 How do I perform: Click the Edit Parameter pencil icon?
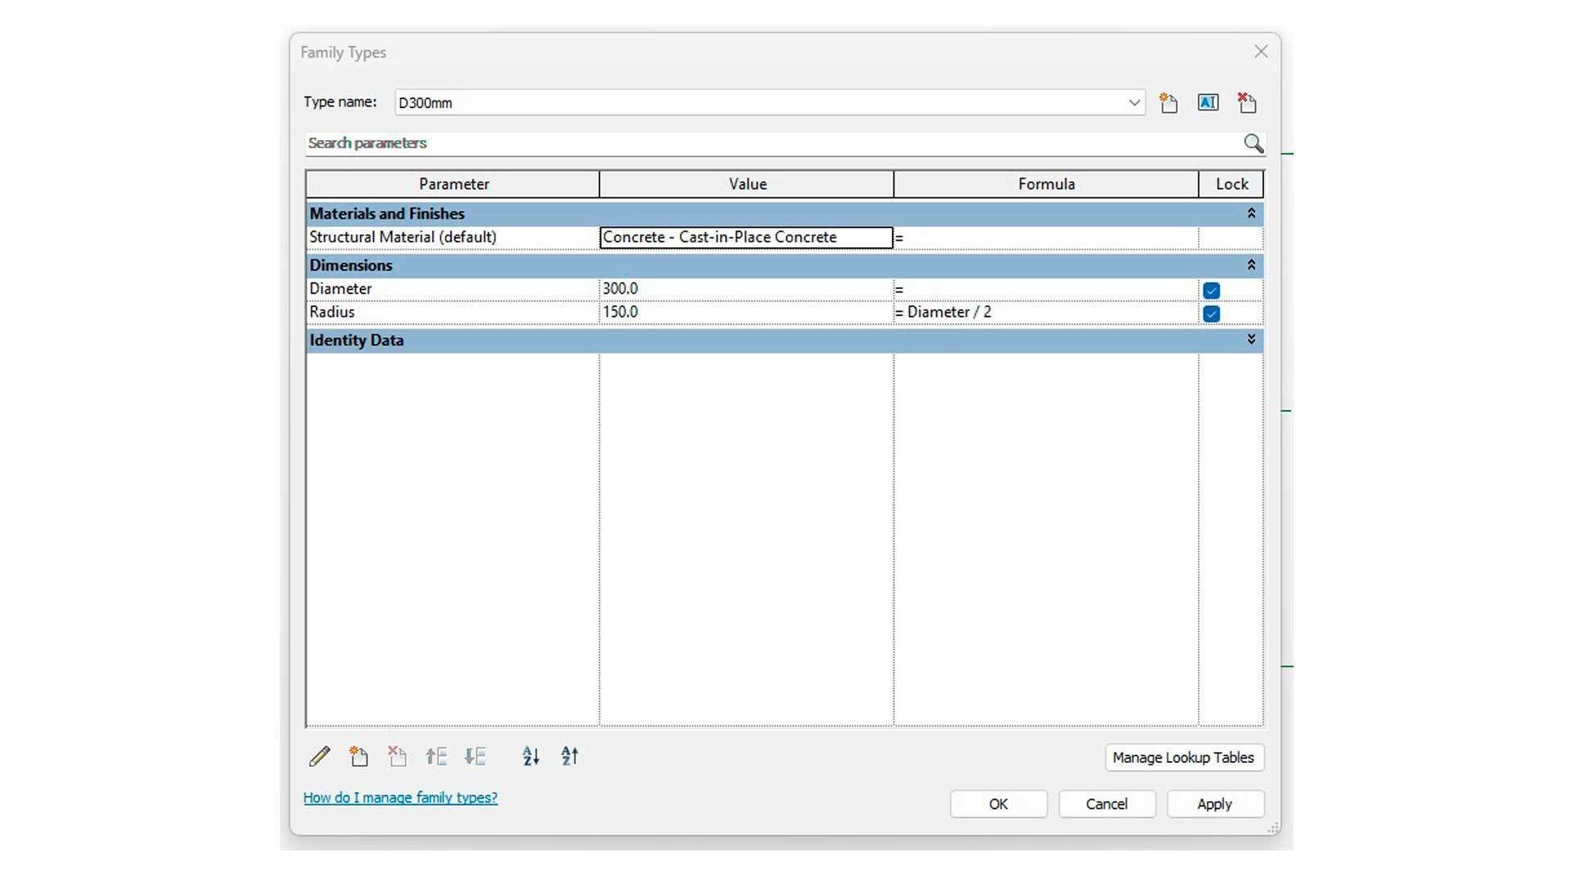[x=320, y=756]
